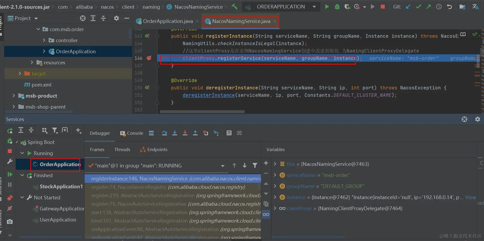Screen dimensions: 484x241
Task: Expand the instance variable
Action: pos(275,197)
